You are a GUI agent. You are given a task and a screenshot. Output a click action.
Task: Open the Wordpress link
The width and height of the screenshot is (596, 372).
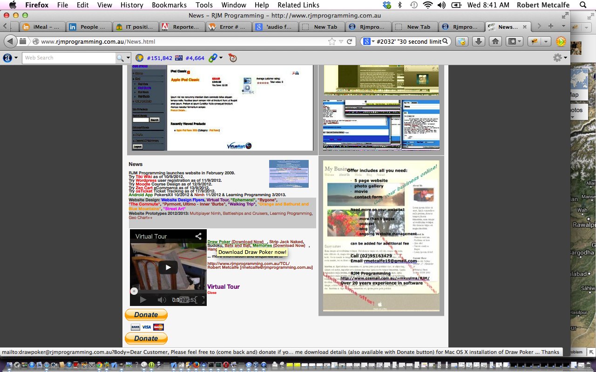(x=146, y=180)
